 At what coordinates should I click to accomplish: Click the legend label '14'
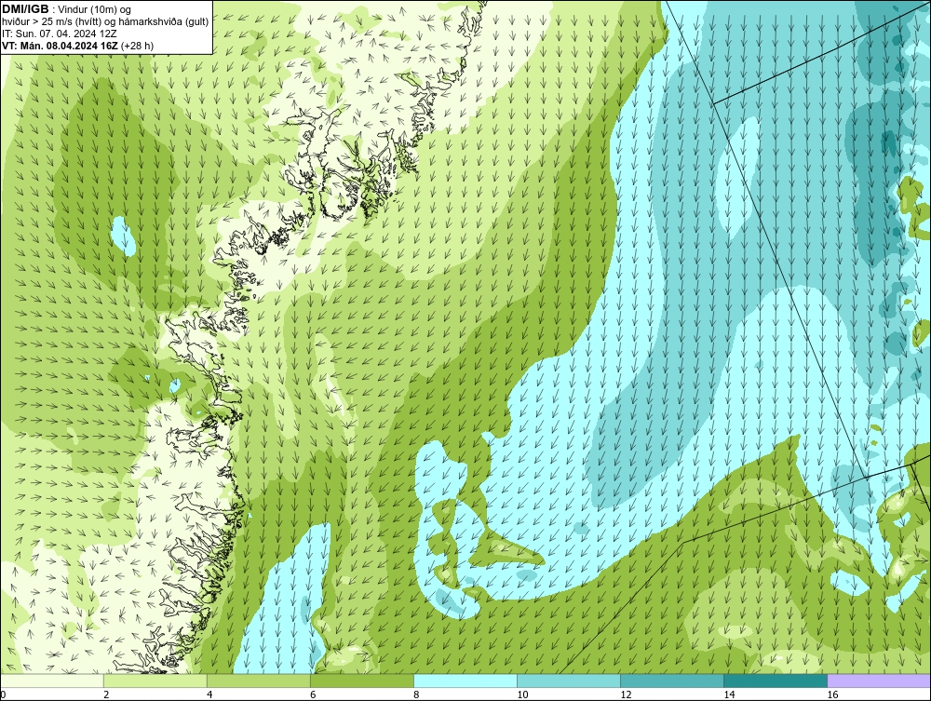(x=729, y=694)
